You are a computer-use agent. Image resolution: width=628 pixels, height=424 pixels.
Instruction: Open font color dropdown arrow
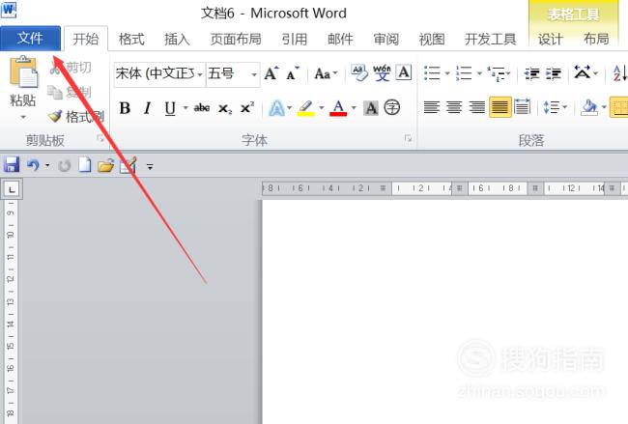pos(354,108)
